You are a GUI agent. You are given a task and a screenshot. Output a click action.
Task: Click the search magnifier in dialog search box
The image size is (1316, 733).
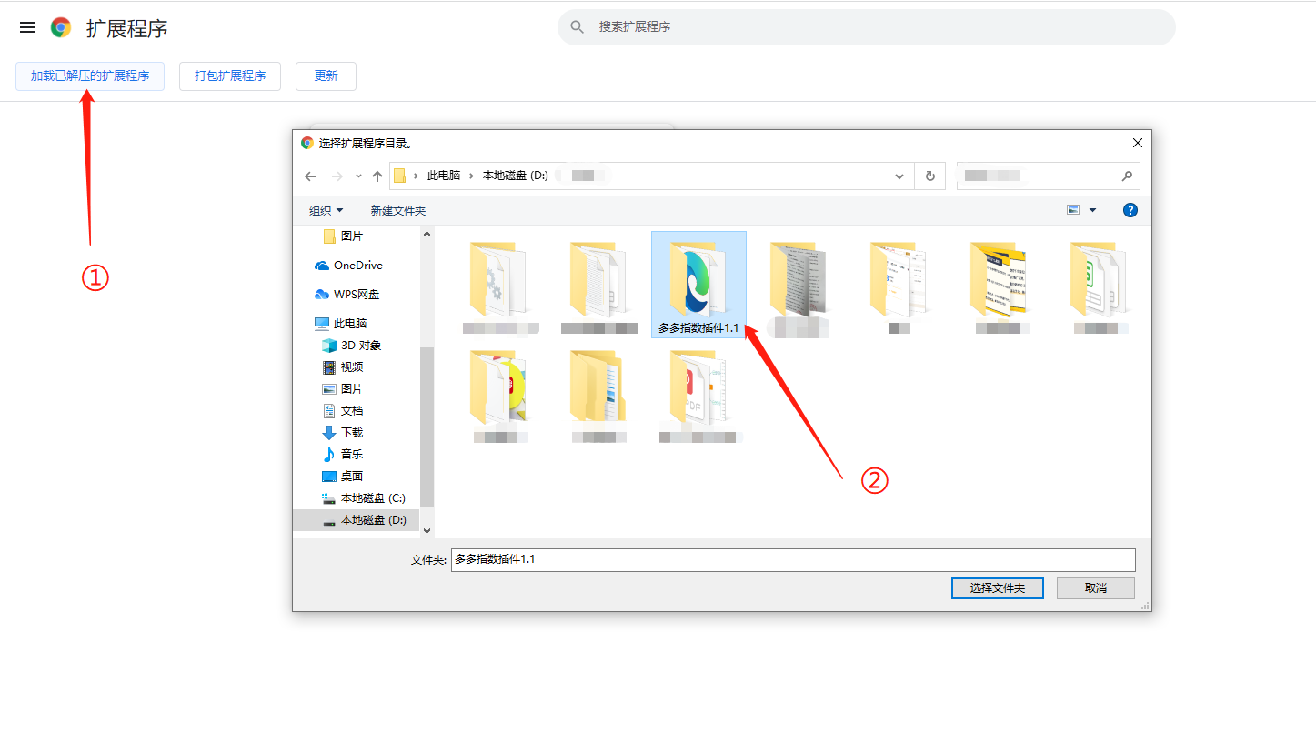pos(1127,176)
